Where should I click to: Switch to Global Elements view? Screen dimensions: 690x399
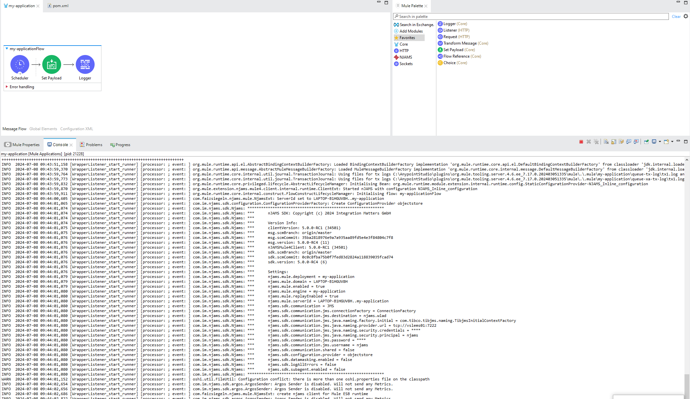(x=43, y=129)
